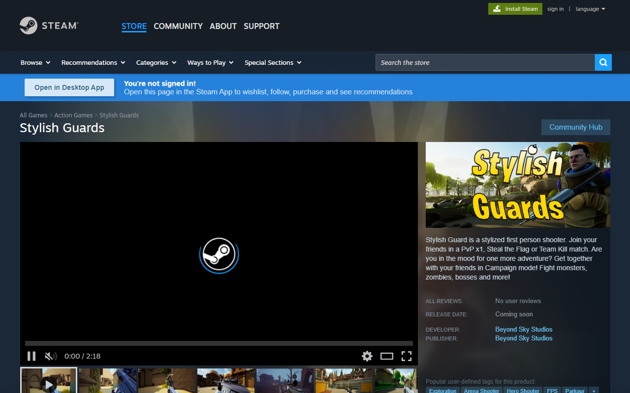Open video settings gear icon
The width and height of the screenshot is (630, 393).
[x=367, y=356]
